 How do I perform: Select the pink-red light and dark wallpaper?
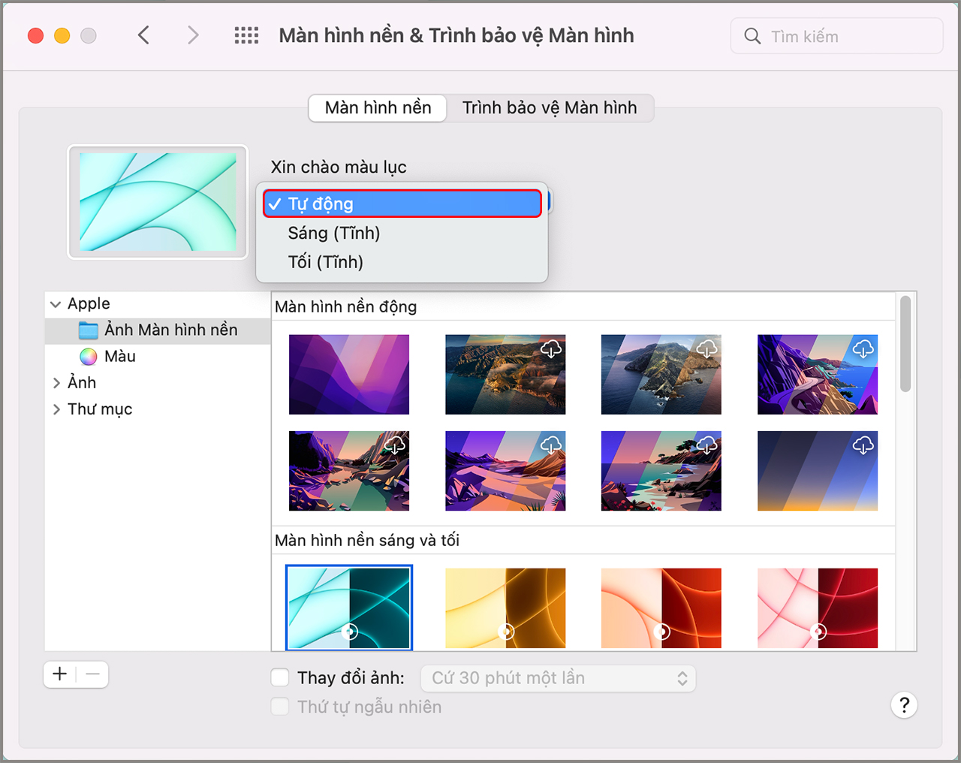click(818, 608)
